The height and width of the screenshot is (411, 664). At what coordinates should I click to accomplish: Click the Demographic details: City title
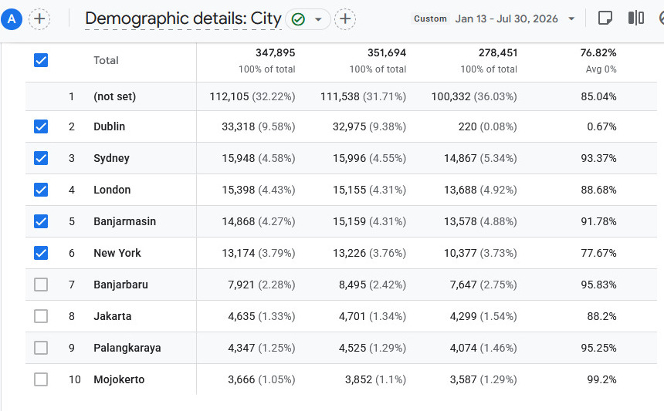coord(183,19)
